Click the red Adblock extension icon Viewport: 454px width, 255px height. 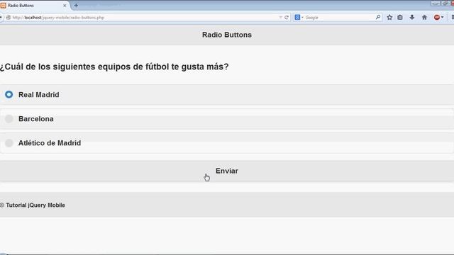(x=437, y=17)
